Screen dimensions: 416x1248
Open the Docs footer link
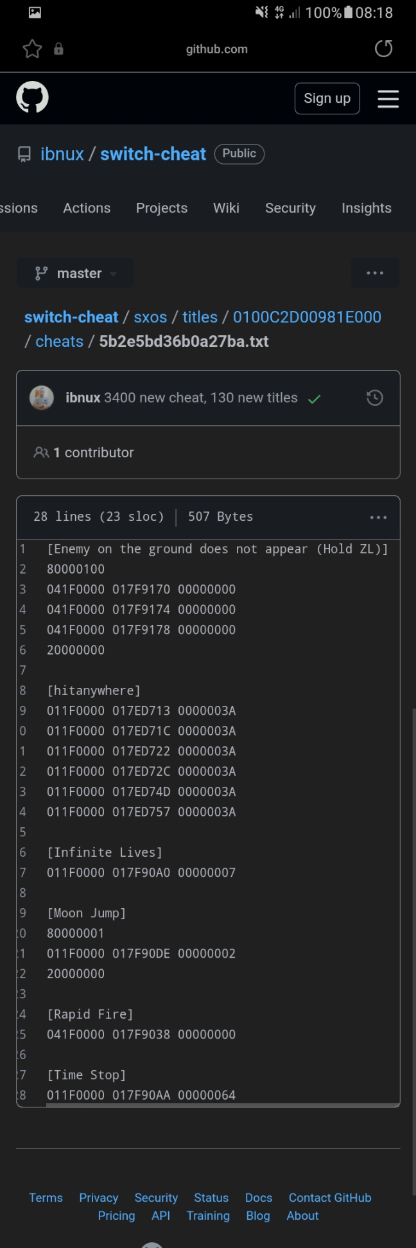click(259, 1198)
